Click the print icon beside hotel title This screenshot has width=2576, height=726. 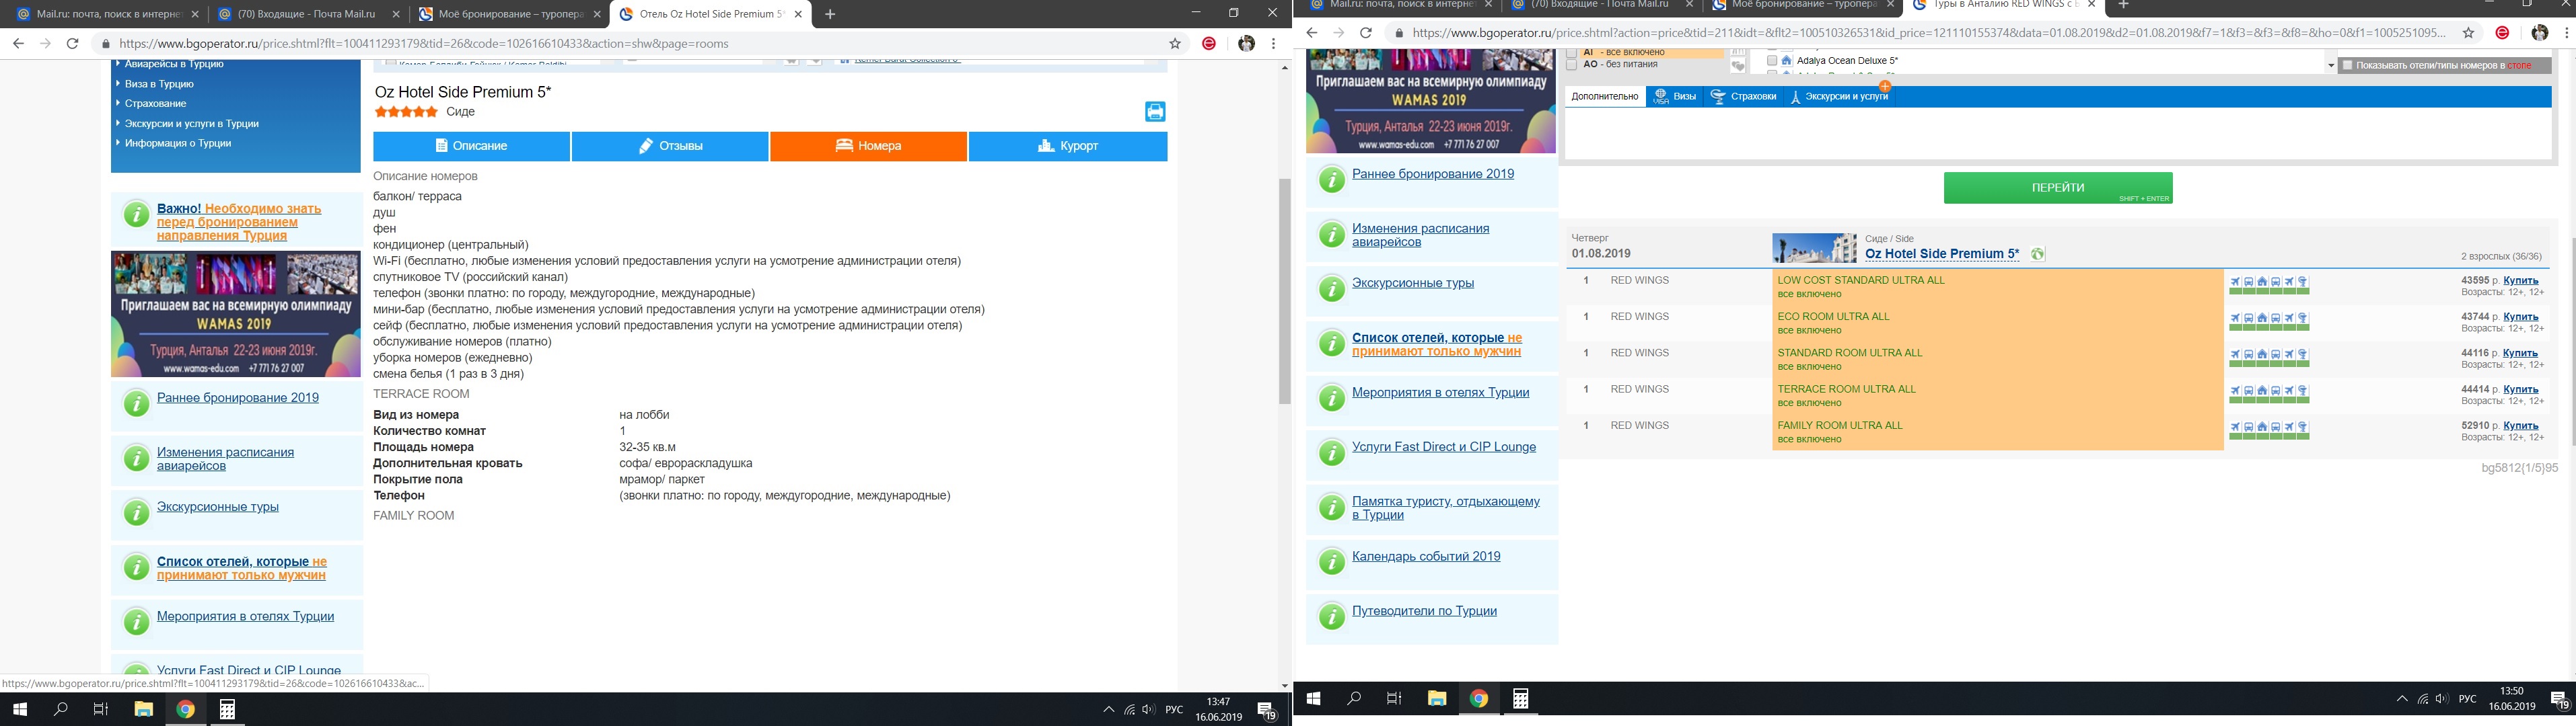pos(1155,112)
